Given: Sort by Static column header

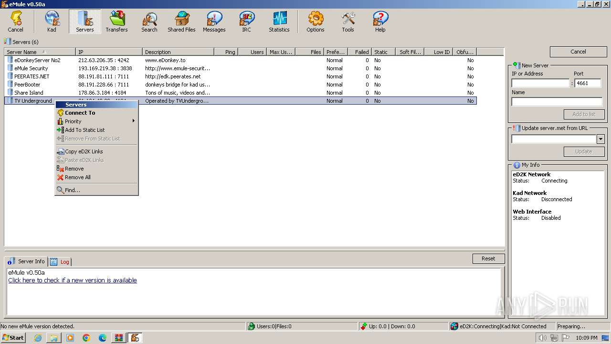Looking at the screenshot, I should point(383,52).
